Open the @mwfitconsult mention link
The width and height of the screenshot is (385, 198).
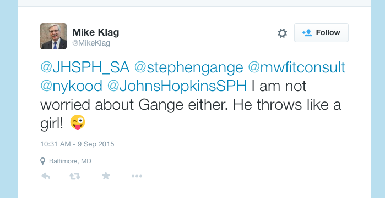coord(297,67)
